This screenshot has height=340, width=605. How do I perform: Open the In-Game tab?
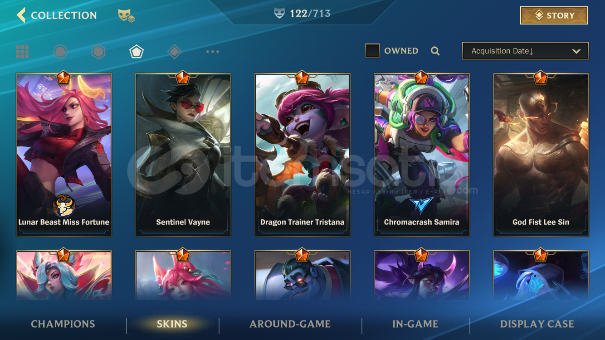pyautogui.click(x=415, y=324)
